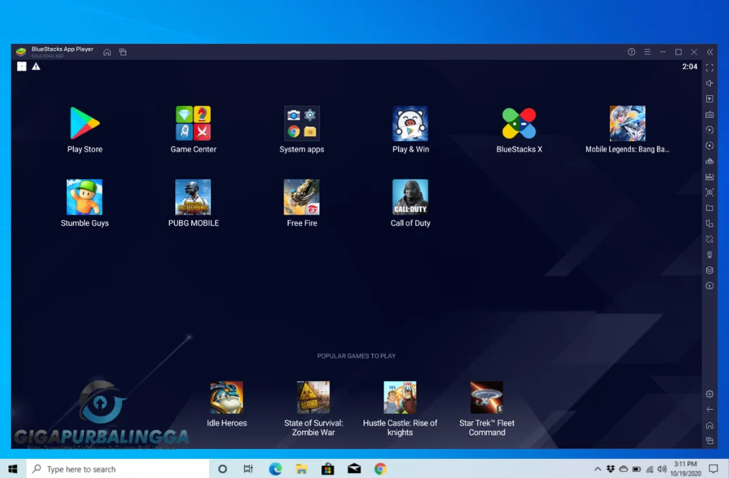Open the Multi-instance manager in the sidebar
729x478 pixels.
[x=709, y=223]
